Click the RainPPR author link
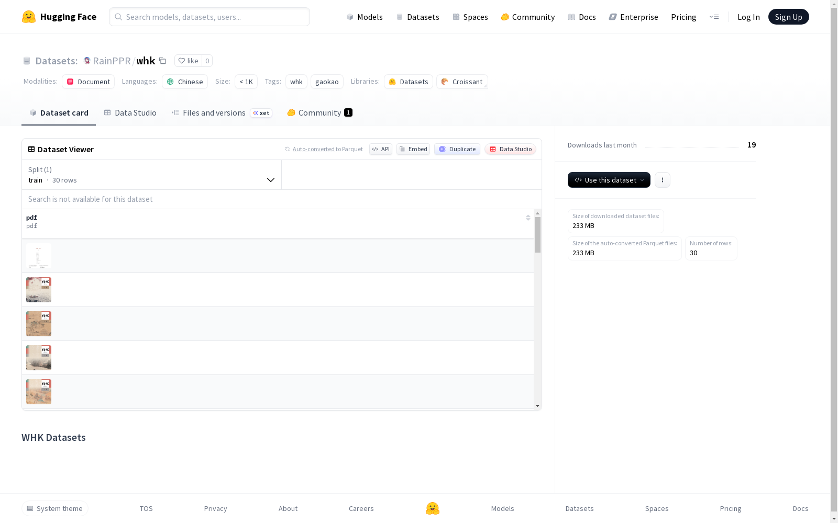Screen dimensions: 838x523 click(x=112, y=61)
